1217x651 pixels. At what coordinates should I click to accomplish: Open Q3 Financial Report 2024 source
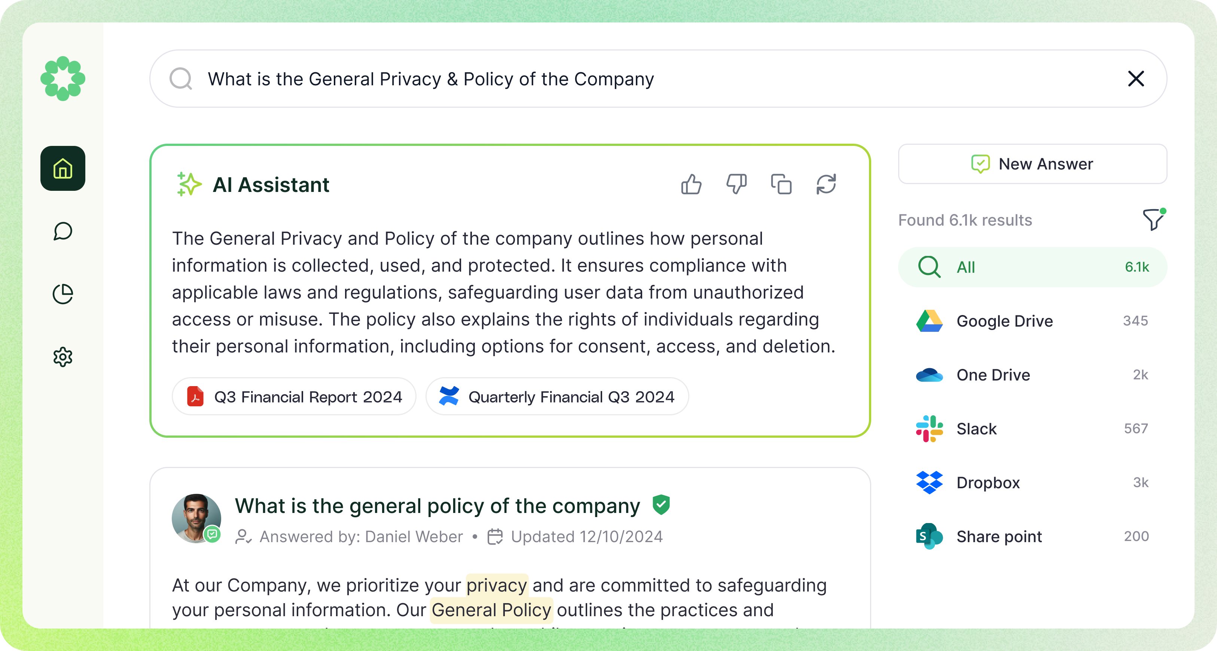[294, 397]
